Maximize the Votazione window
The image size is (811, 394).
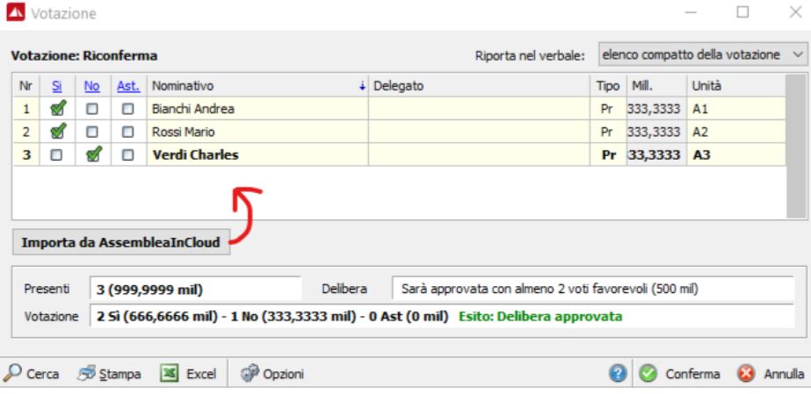tap(742, 12)
